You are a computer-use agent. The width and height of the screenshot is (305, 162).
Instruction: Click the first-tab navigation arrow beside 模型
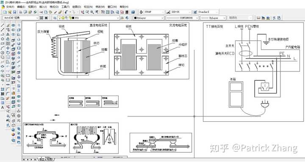coord(24,159)
